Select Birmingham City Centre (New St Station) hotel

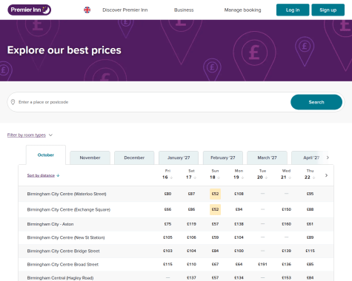pos(66,237)
